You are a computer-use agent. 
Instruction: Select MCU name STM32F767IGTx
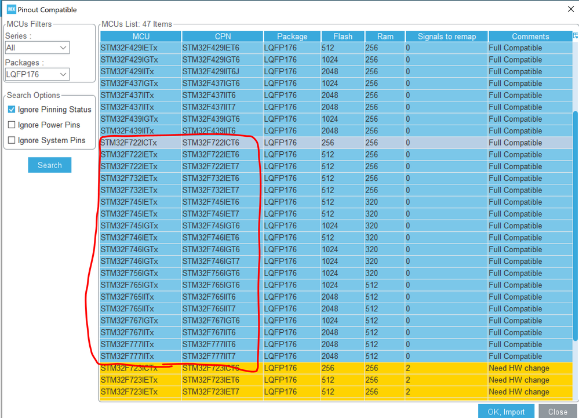pos(141,321)
